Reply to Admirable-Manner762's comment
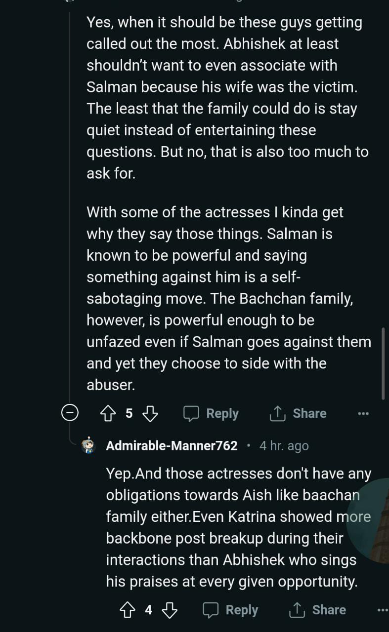389x632 pixels. tap(231, 610)
